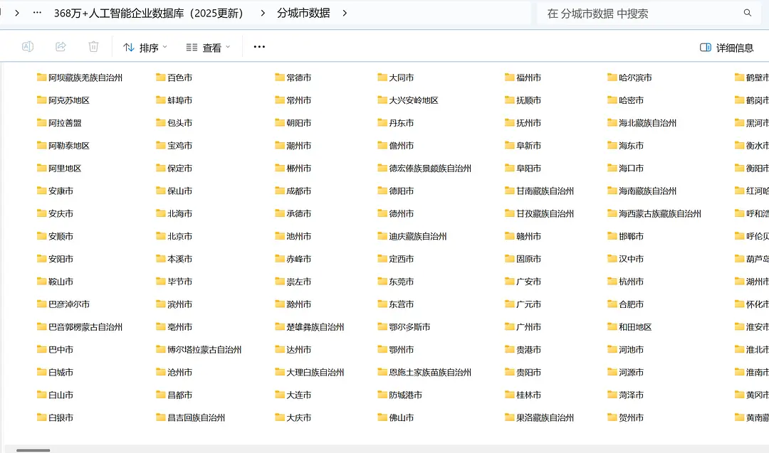Select folder icon of 大同市
Screen dimensions: 769x453
[382, 77]
